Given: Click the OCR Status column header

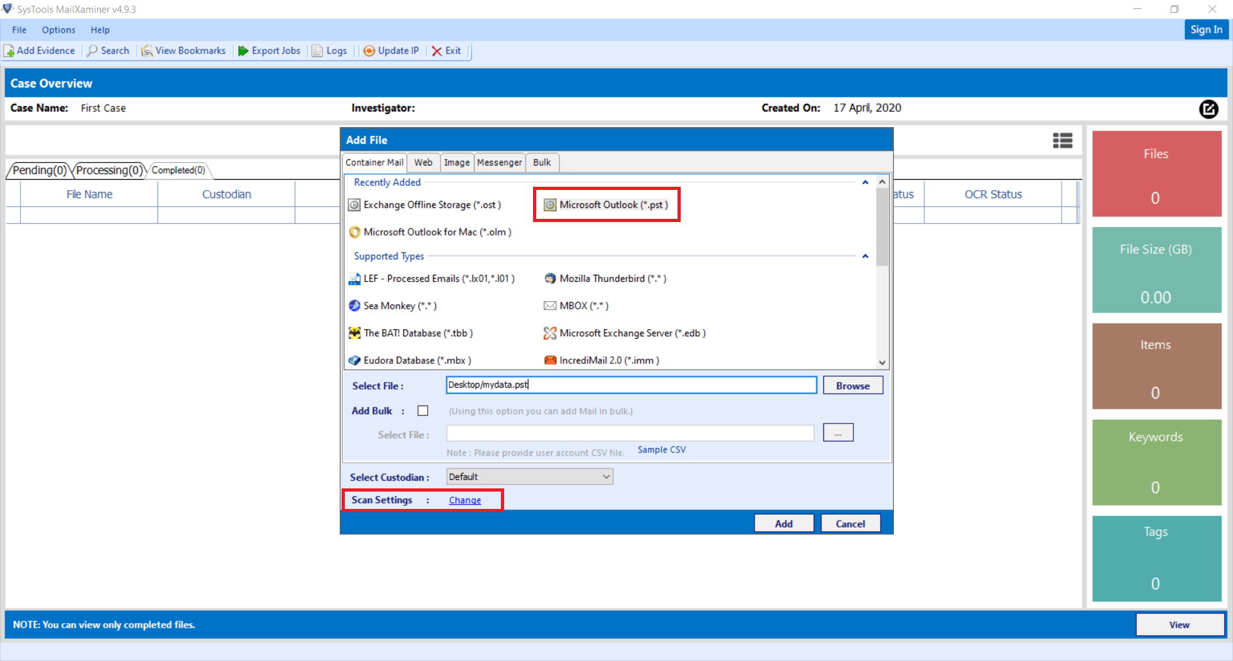Looking at the screenshot, I should click(x=993, y=194).
